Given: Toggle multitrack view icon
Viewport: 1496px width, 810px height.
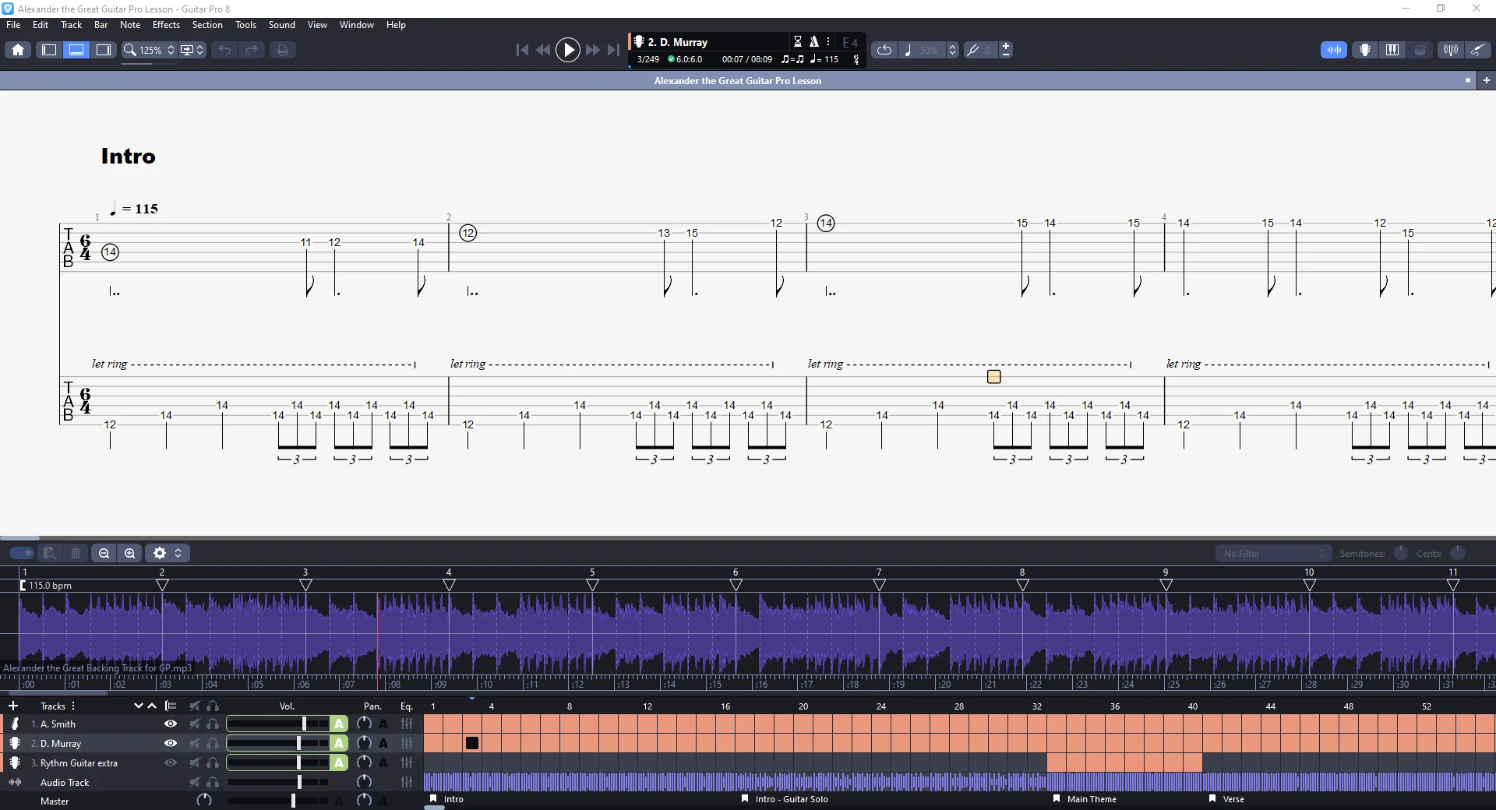Looking at the screenshot, I should tap(171, 706).
